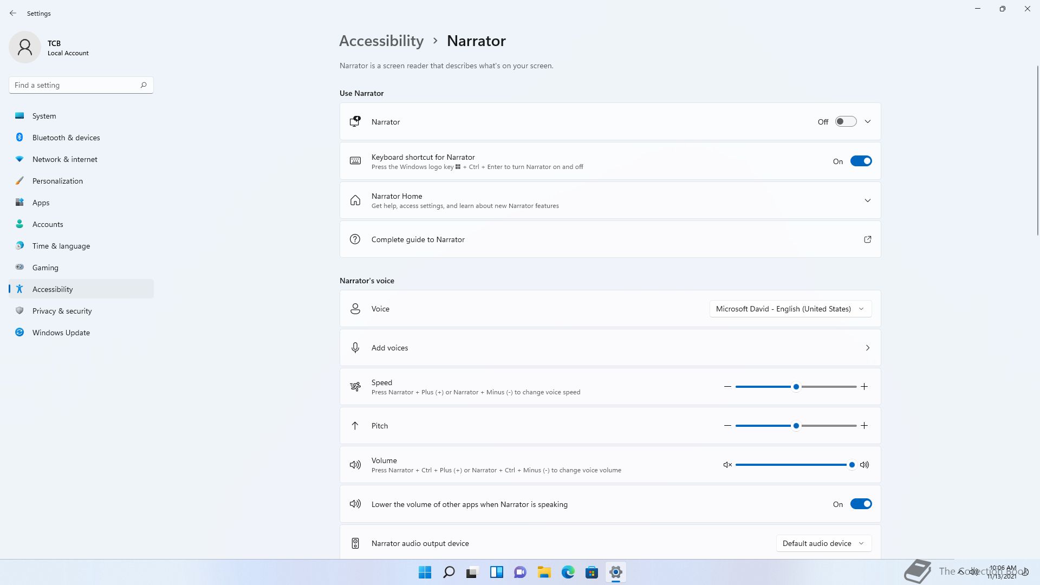Turn on the Narrator toggle
Screen dimensions: 1040x585
point(846,122)
